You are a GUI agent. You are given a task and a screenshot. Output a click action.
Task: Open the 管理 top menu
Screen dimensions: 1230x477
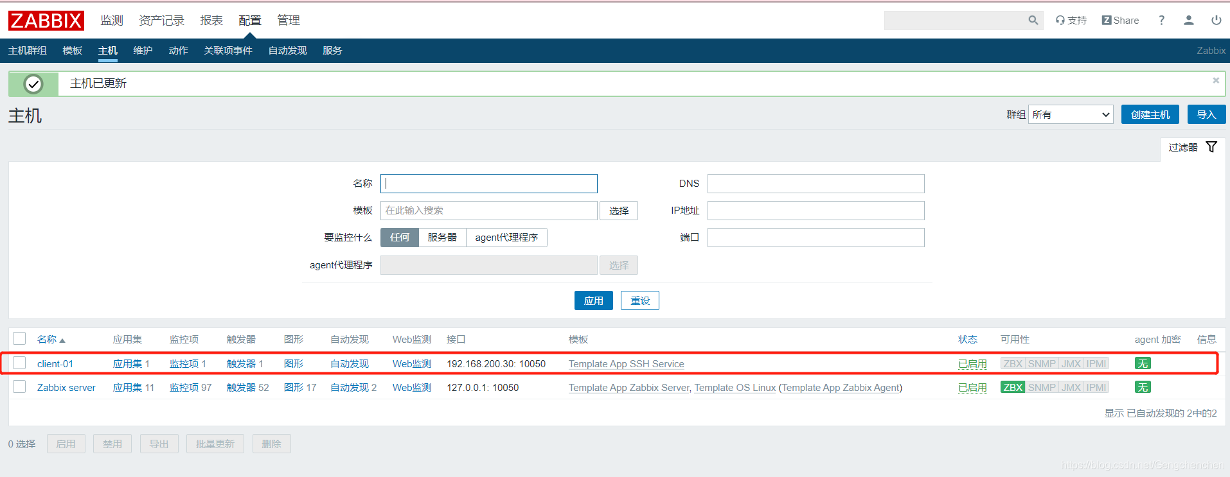tap(289, 21)
